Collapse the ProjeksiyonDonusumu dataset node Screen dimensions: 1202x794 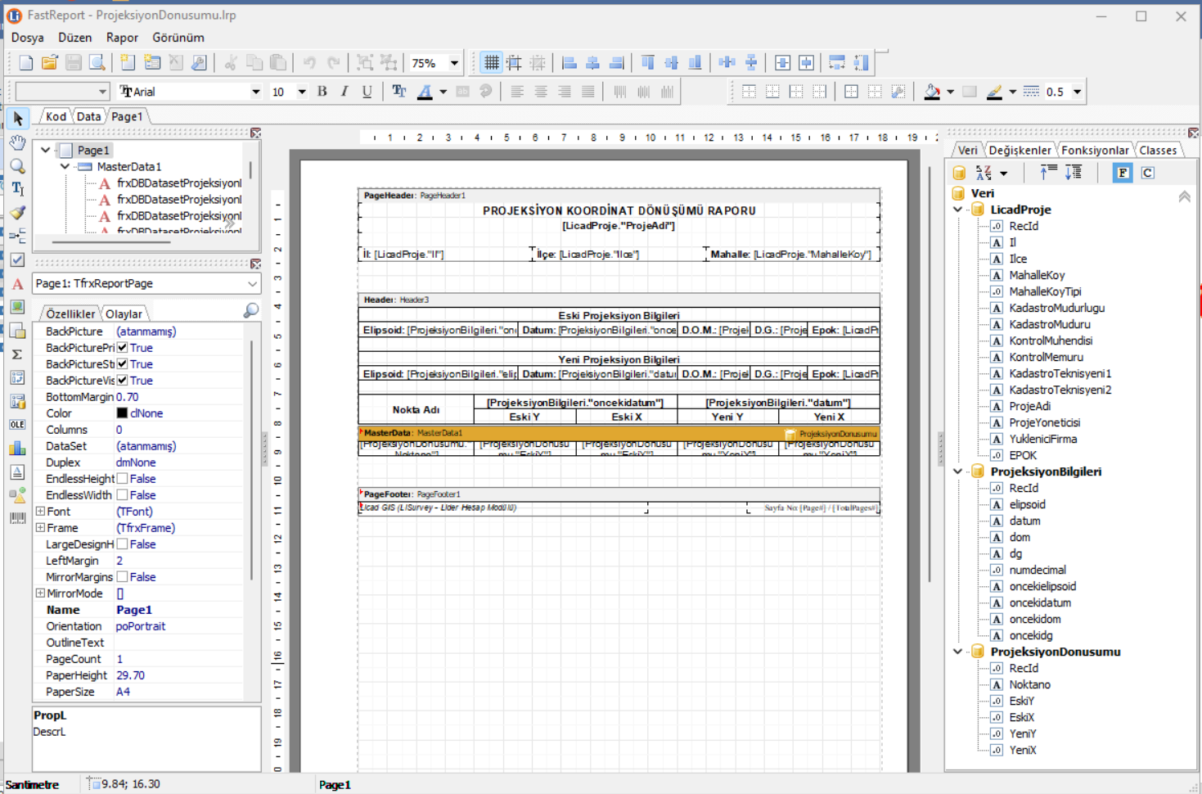958,652
